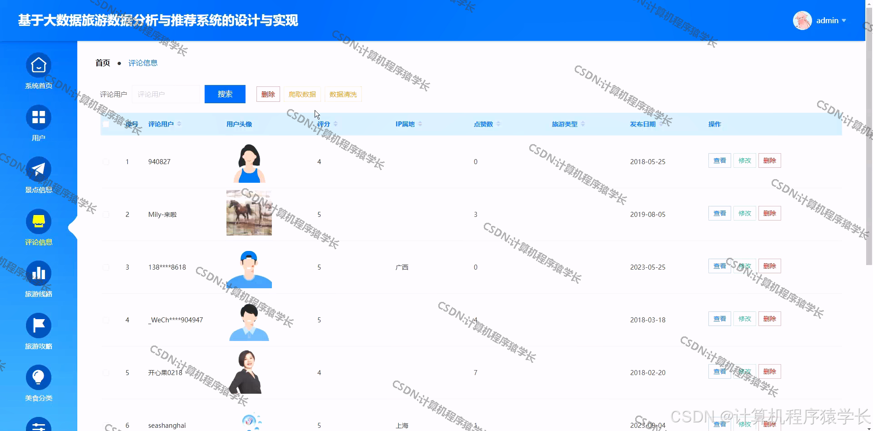Click the admin avatar picture

(x=803, y=20)
